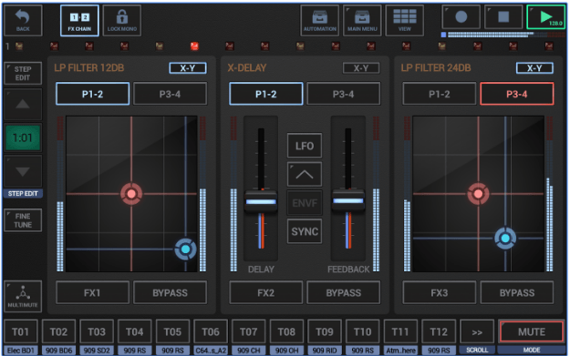Select track T01
The height and width of the screenshot is (356, 570).
(20, 331)
